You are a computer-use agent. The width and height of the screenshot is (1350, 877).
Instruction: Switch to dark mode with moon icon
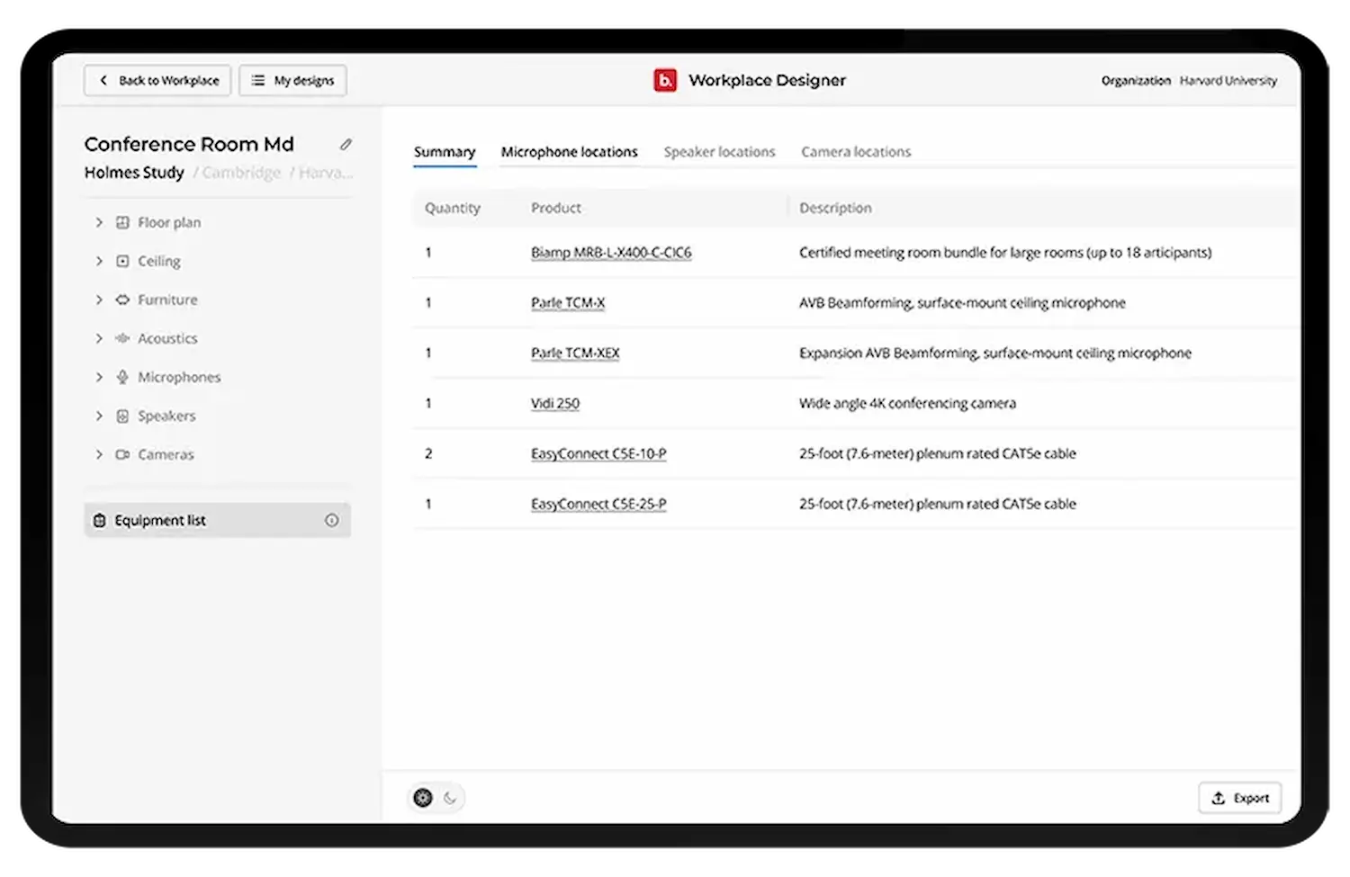pos(450,798)
